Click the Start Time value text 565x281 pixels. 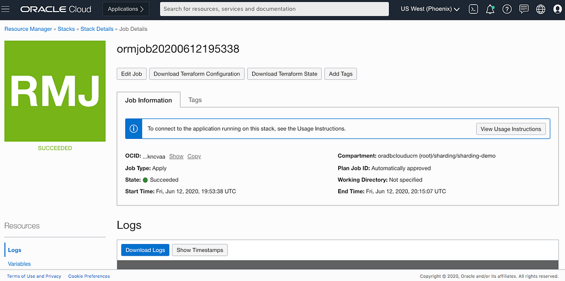(x=196, y=191)
